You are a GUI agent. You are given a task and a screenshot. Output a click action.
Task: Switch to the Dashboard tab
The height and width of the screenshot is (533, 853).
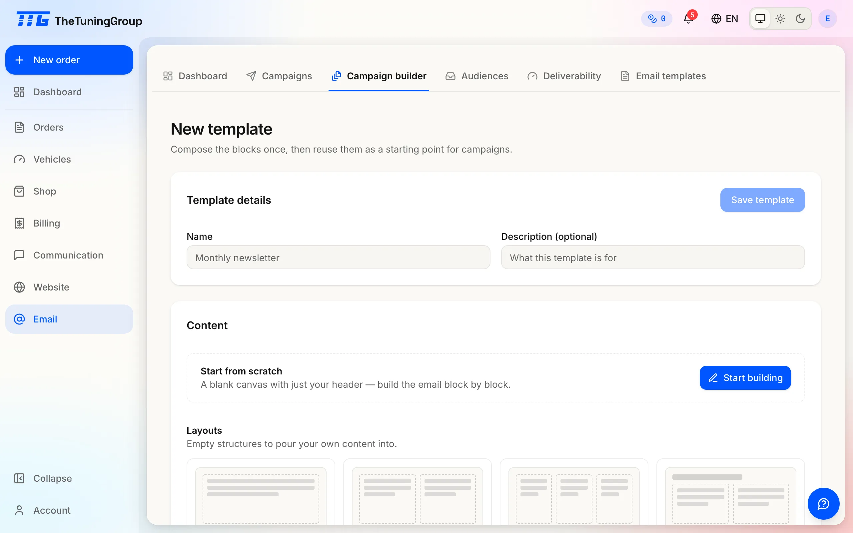coord(195,76)
